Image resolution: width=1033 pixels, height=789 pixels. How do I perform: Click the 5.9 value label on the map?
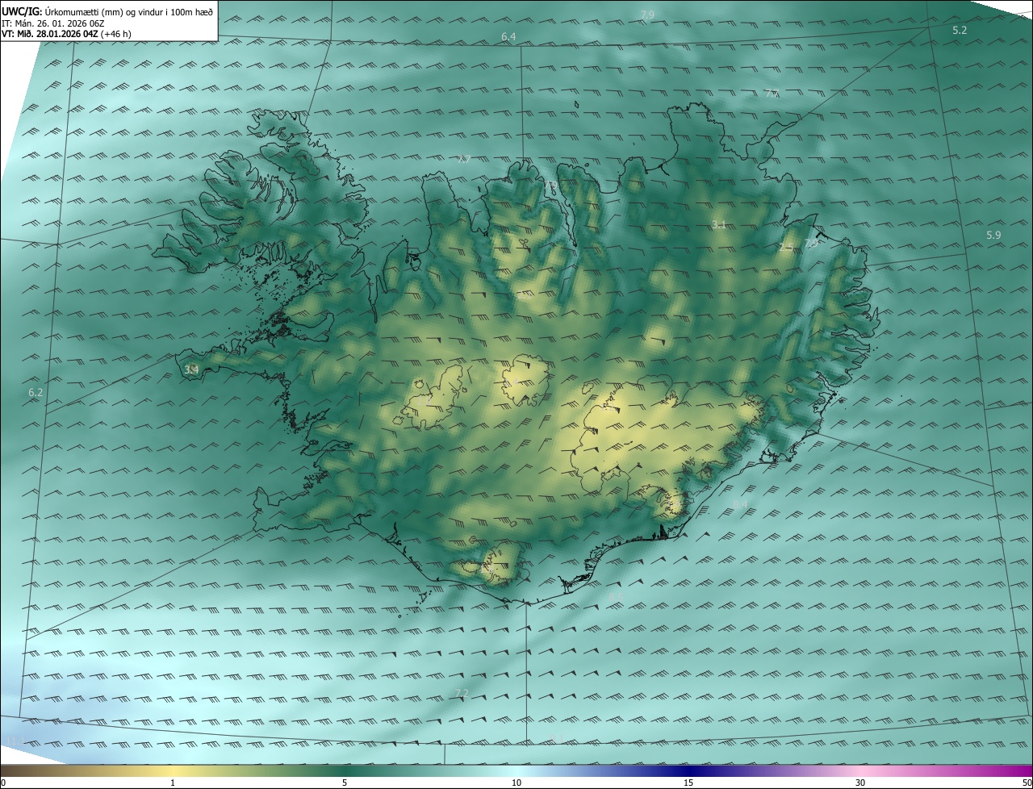coord(993,235)
